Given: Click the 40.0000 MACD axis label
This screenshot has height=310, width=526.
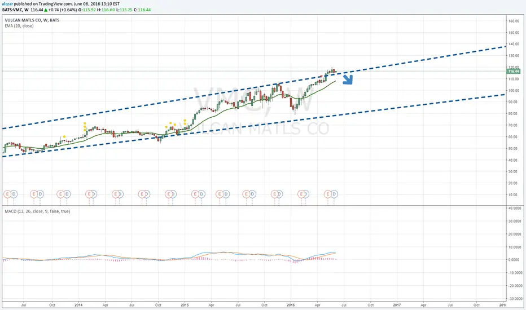Looking at the screenshot, I should (516, 208).
